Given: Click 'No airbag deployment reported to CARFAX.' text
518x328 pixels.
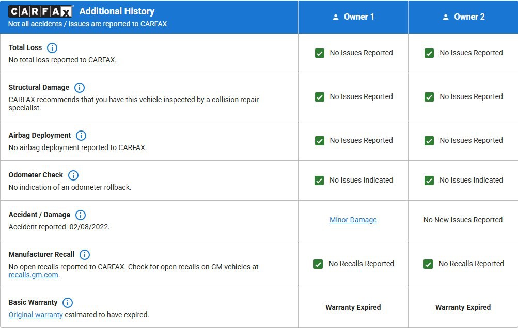Looking at the screenshot, I should coord(77,147).
